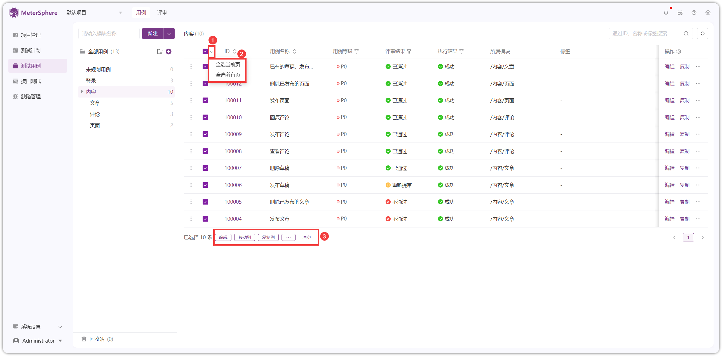Click the batch 移动到 button
This screenshot has width=722, height=356.
[x=245, y=237]
